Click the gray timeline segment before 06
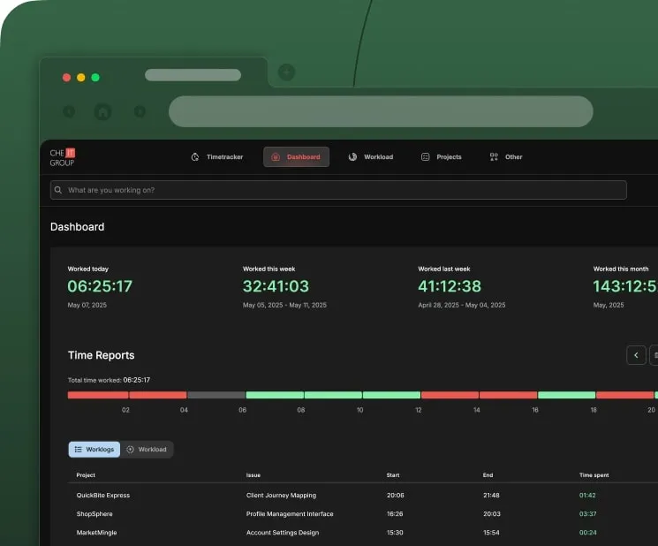This screenshot has height=546, width=658. [x=216, y=395]
